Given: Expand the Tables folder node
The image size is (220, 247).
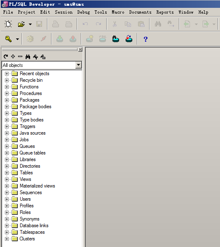Looking at the screenshot, I should tap(7, 173).
